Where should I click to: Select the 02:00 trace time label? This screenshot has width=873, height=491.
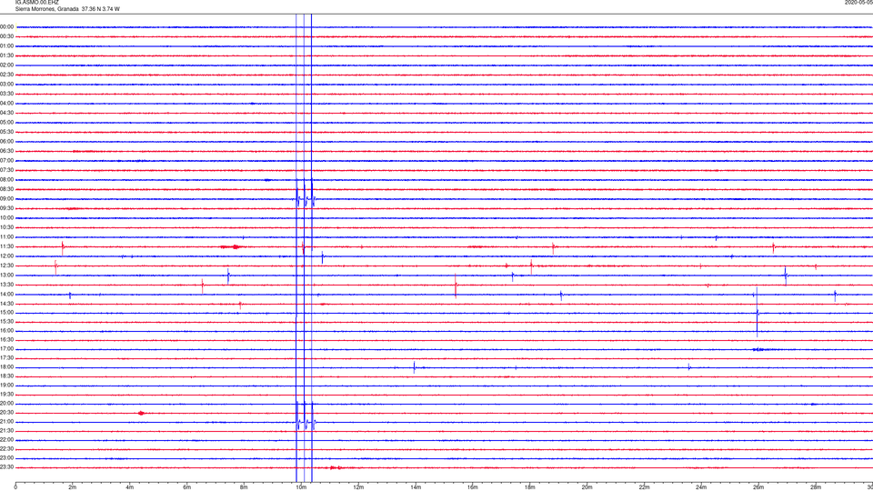tap(6, 65)
